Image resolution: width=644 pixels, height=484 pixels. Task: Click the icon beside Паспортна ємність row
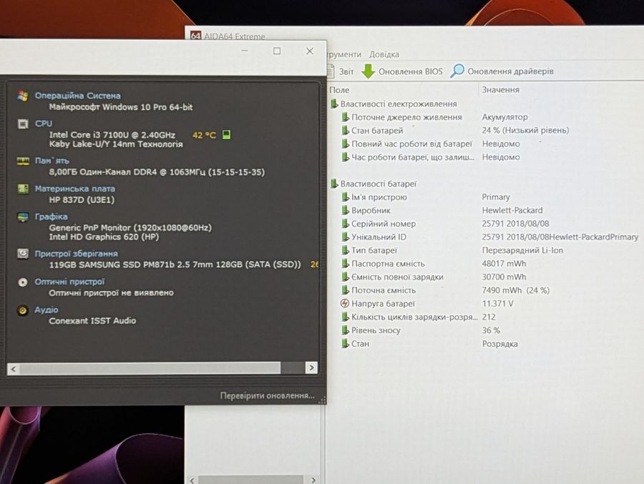346,264
